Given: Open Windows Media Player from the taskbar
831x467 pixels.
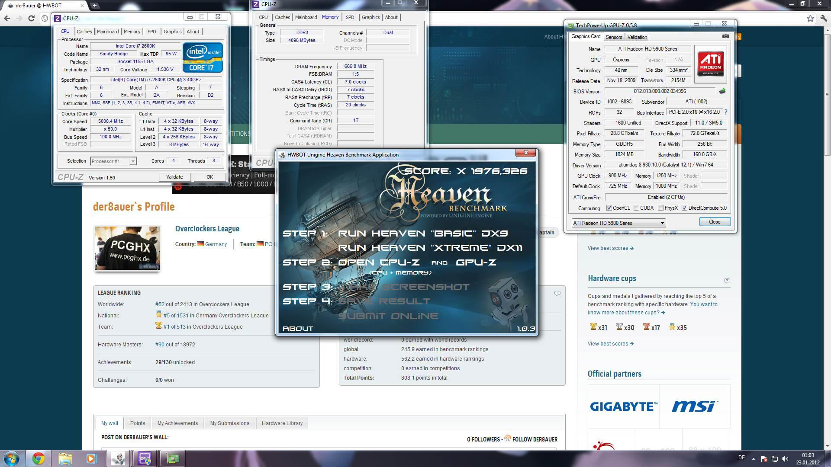Looking at the screenshot, I should [x=91, y=458].
